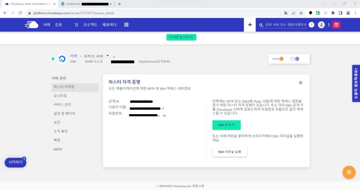Click the 서버 breadcrumb link
The image size is (360, 190).
(73, 56)
